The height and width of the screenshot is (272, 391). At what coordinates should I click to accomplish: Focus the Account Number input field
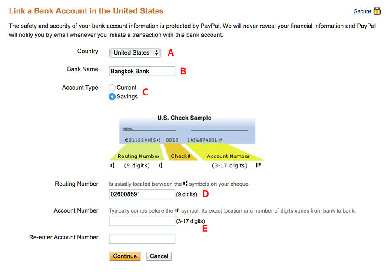tap(142, 221)
